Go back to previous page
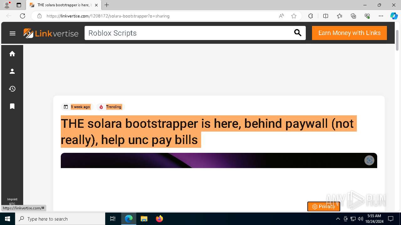This screenshot has height=225, width=401. click(x=9, y=16)
